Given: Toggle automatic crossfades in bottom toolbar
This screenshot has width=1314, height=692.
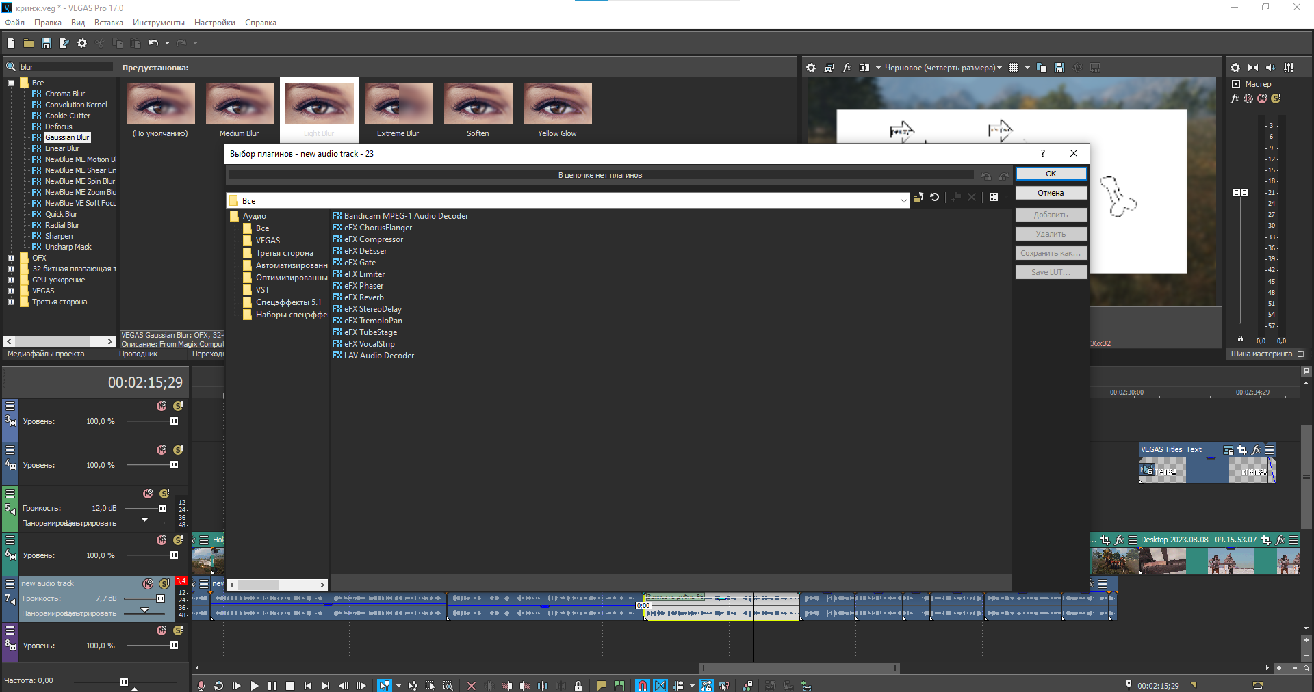Looking at the screenshot, I should click(660, 685).
